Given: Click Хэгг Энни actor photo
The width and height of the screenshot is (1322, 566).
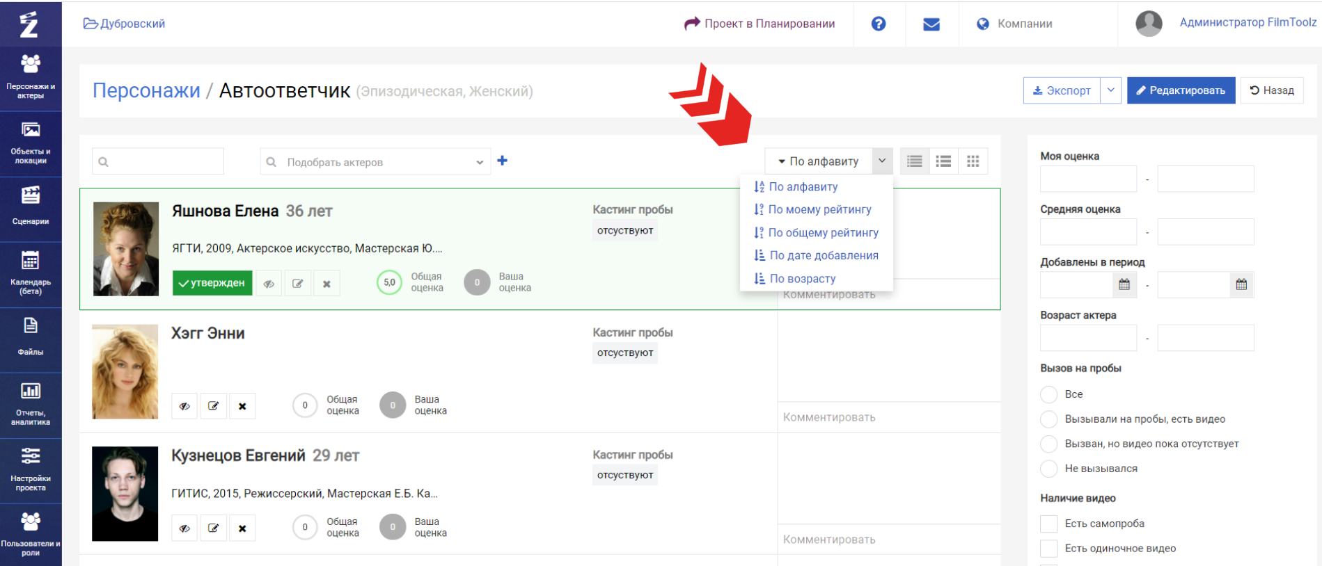Looking at the screenshot, I should click(x=125, y=371).
